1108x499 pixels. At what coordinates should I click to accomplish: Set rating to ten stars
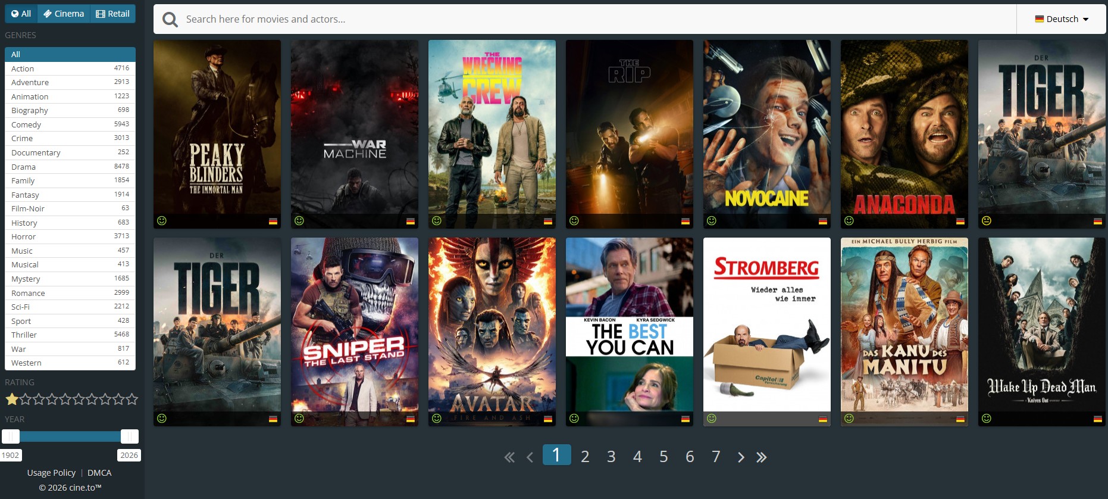(x=132, y=400)
